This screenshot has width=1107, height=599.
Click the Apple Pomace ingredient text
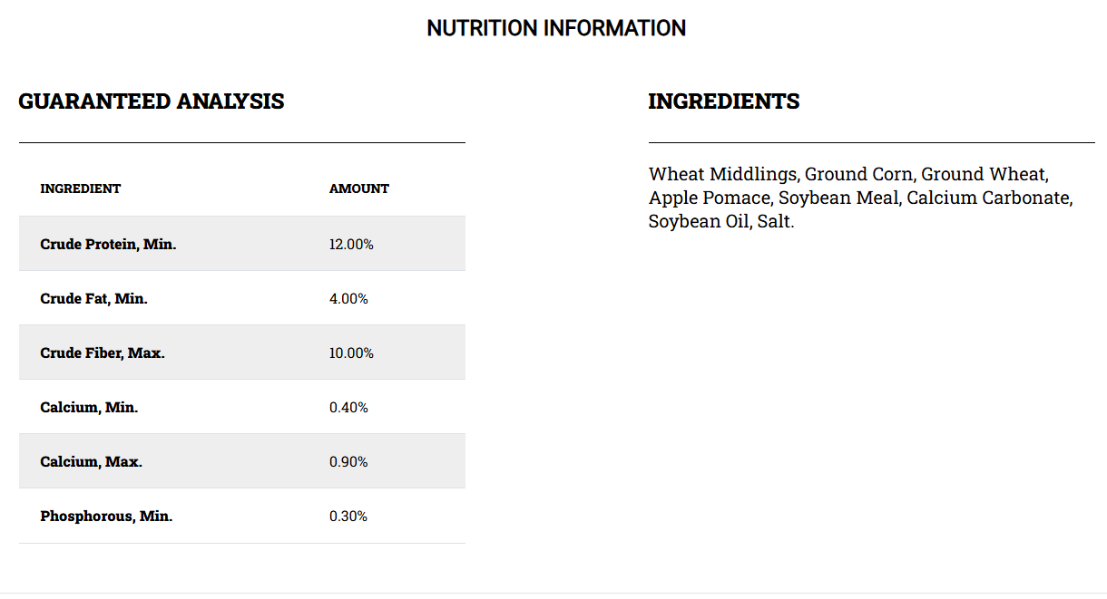pos(709,198)
